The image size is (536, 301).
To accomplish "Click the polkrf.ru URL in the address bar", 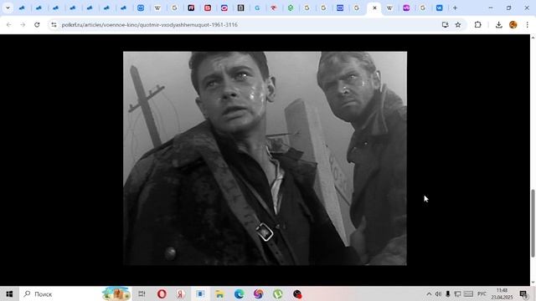I will (x=149, y=24).
